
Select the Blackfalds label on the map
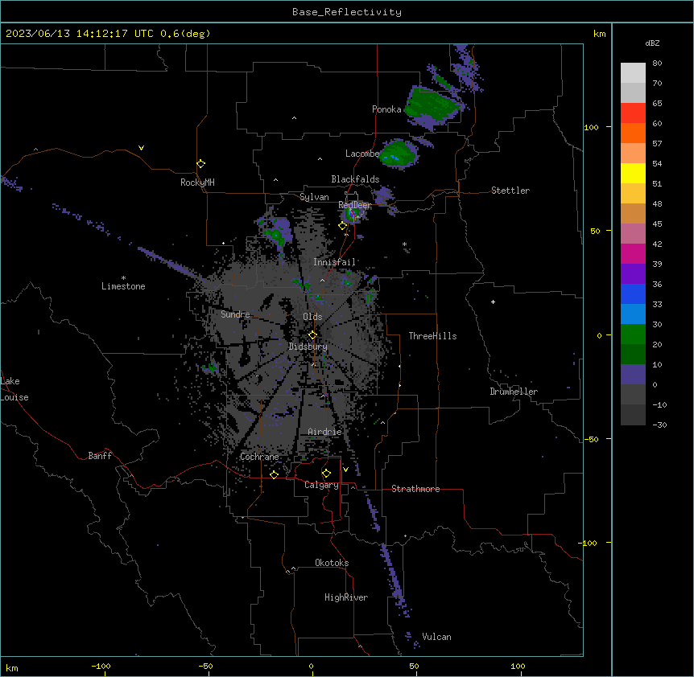[355, 179]
